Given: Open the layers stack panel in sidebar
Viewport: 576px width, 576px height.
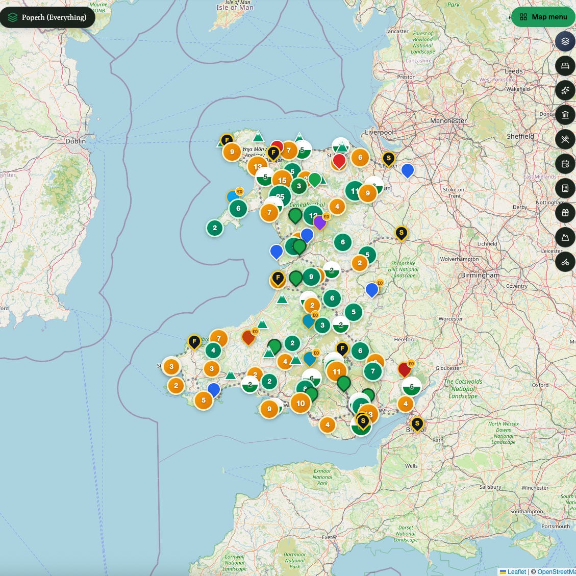Looking at the screenshot, I should pyautogui.click(x=565, y=41).
